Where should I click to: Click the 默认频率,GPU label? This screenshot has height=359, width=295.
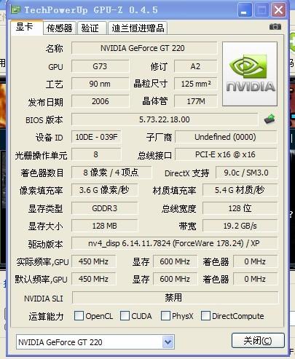pos(41,280)
